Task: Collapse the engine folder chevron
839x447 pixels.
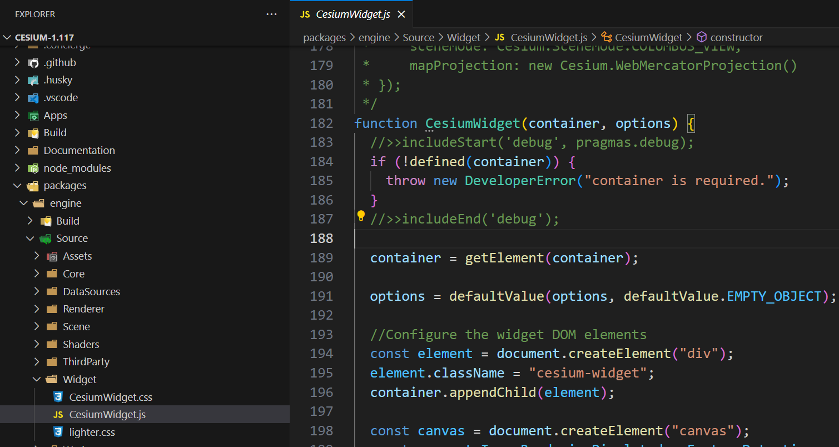Action: pyautogui.click(x=24, y=203)
